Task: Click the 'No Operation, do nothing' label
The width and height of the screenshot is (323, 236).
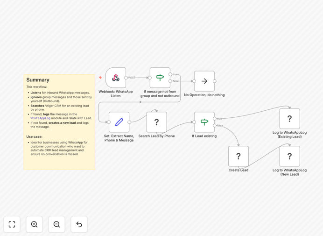Action: point(204,95)
